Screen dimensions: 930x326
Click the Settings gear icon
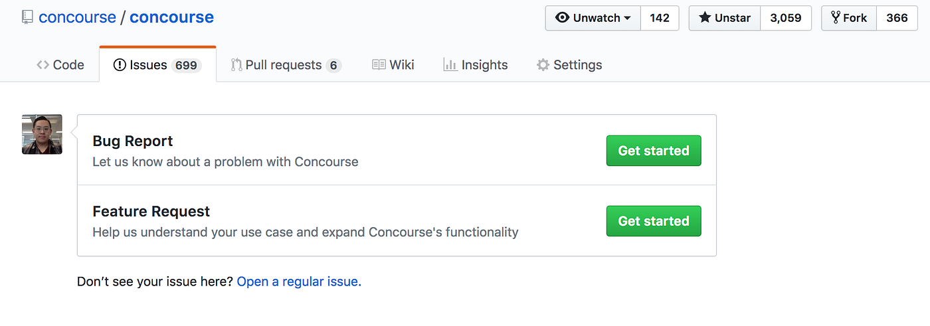(543, 65)
